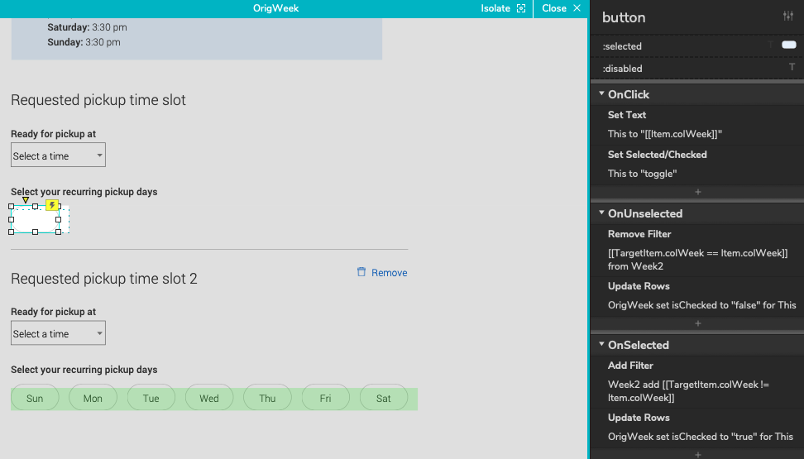Click the T icon in :selected row

tap(771, 45)
